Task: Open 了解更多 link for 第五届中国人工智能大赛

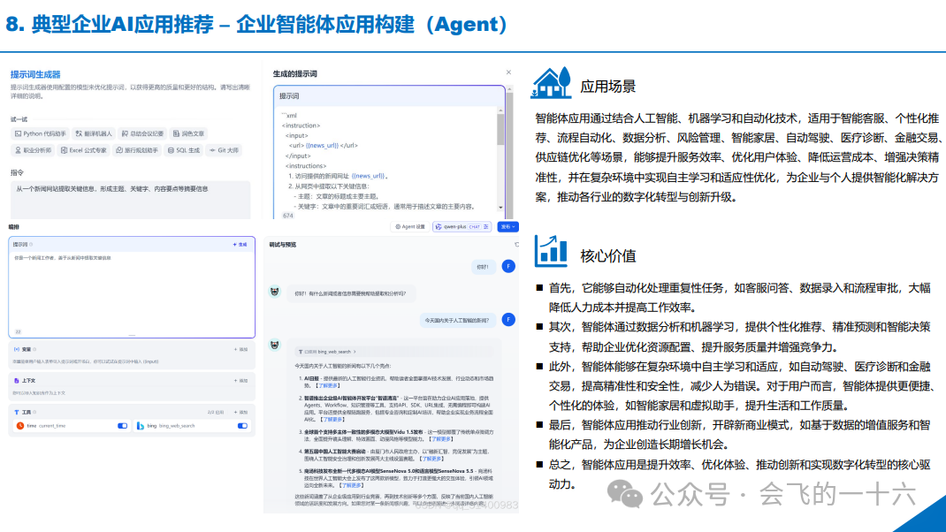Action: tap(431, 459)
